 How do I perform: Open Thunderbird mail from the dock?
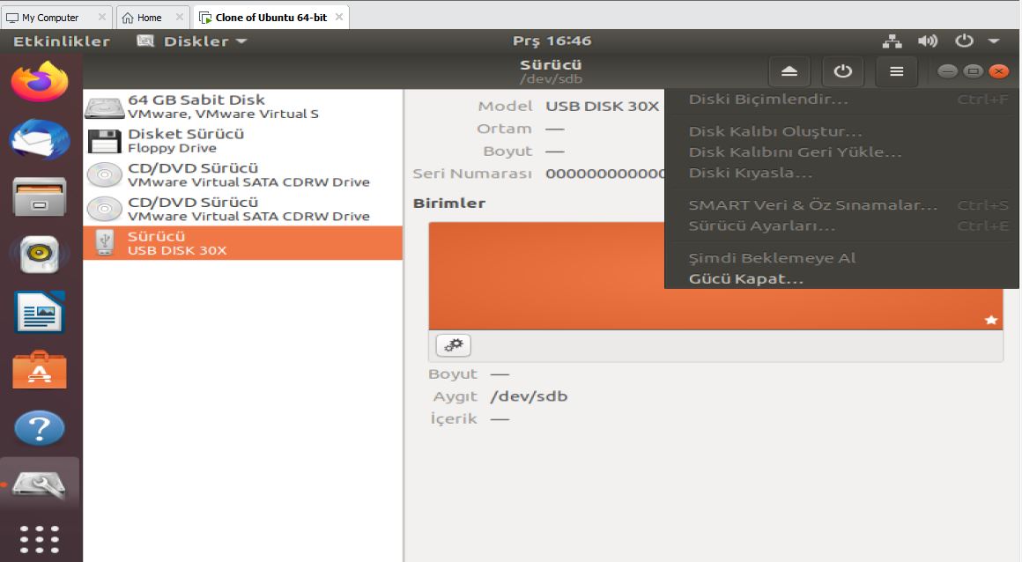coord(39,138)
